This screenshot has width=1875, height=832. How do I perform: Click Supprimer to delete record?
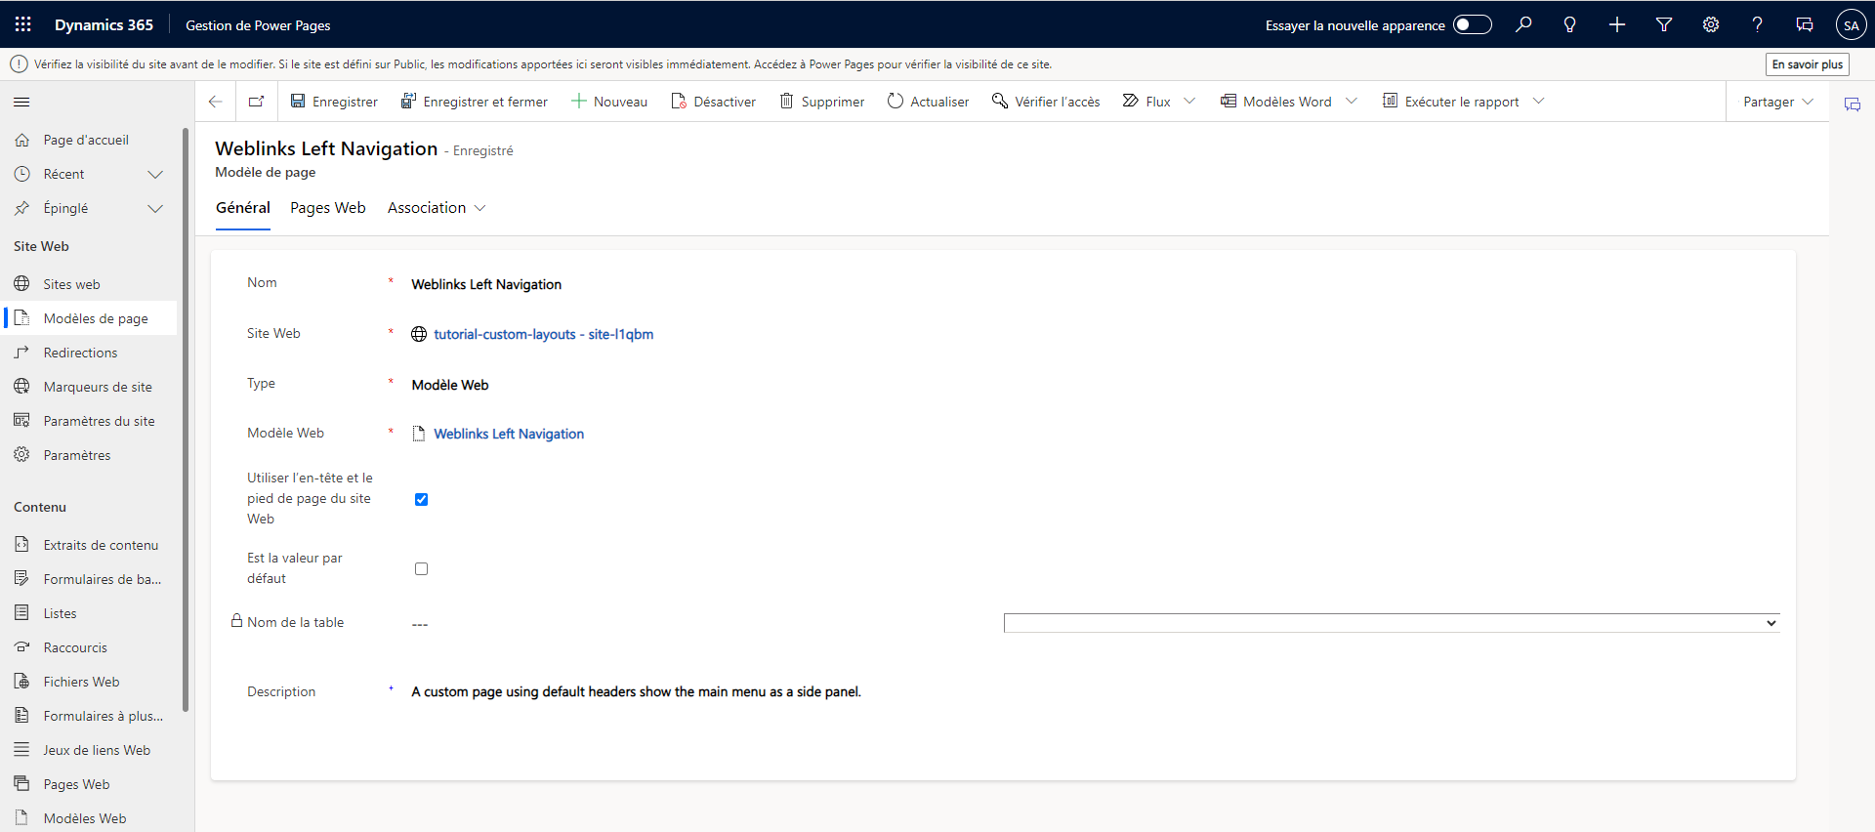pos(822,102)
